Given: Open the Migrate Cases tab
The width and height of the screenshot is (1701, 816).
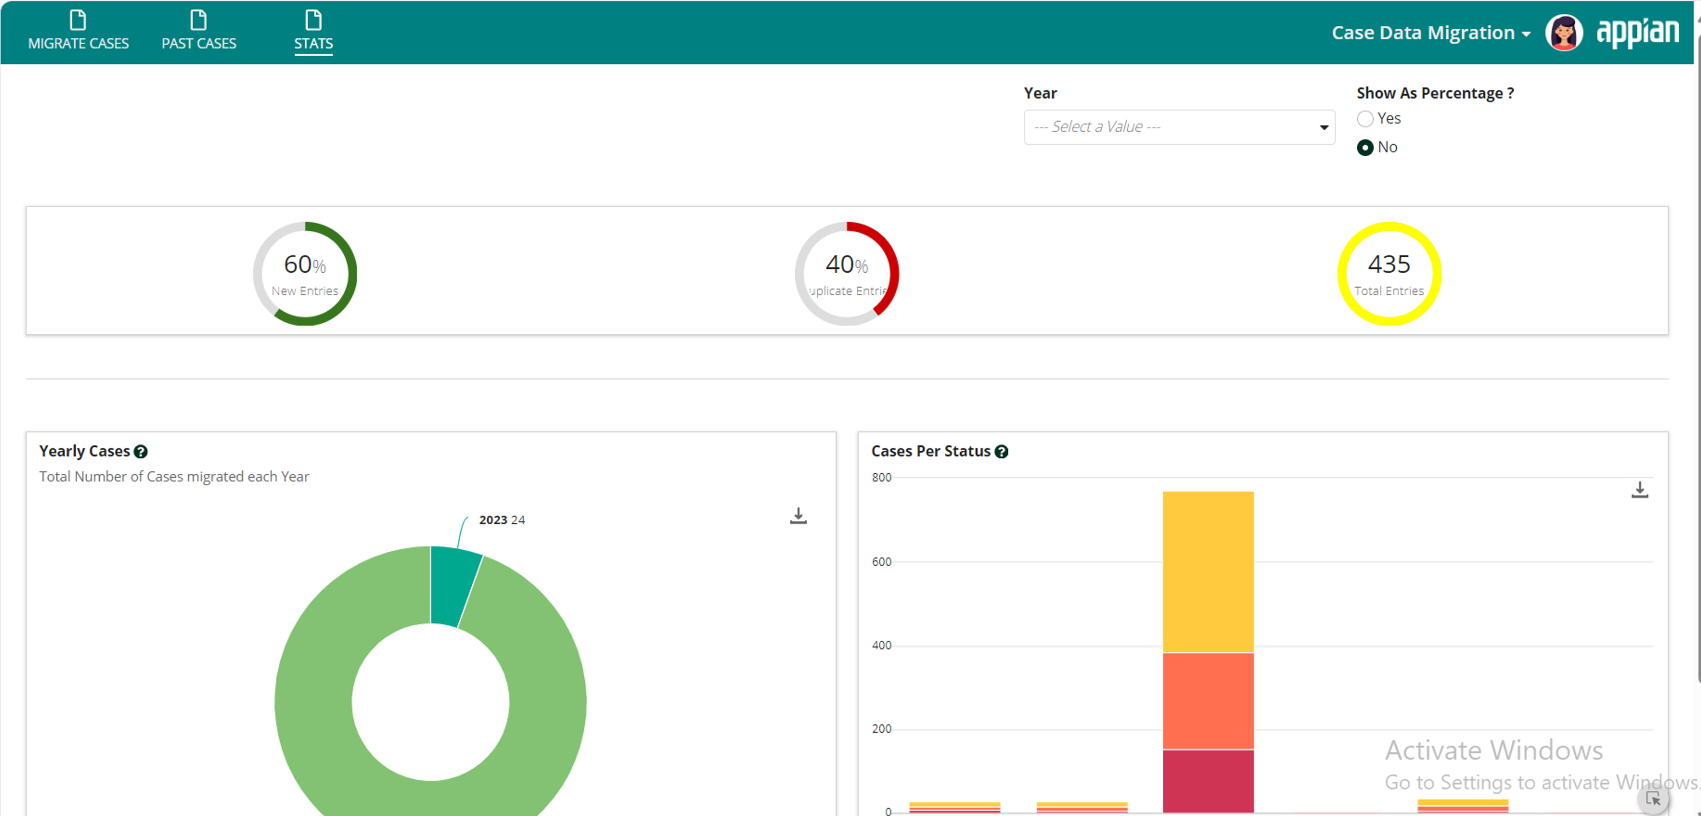Looking at the screenshot, I should pos(78,31).
